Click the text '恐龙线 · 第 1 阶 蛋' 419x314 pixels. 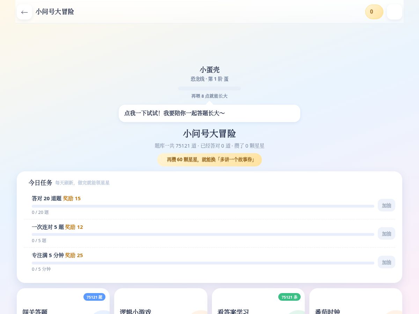[209, 79]
